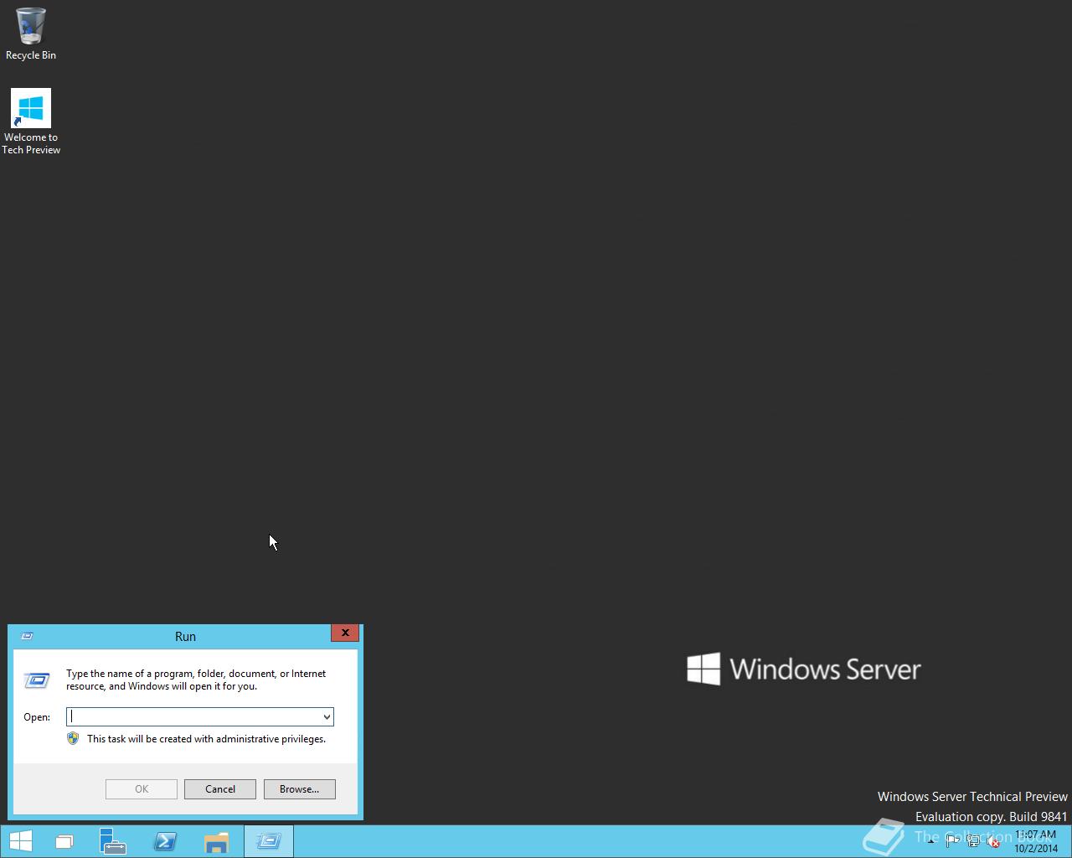1072x858 pixels.
Task: Cancel the Run dialog
Action: point(220,789)
